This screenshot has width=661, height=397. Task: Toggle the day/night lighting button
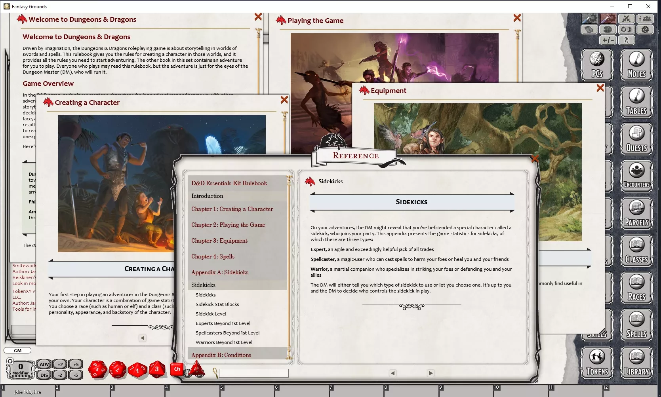click(x=627, y=29)
